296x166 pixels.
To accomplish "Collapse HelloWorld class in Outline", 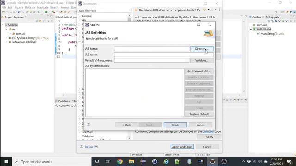I will tap(251, 29).
